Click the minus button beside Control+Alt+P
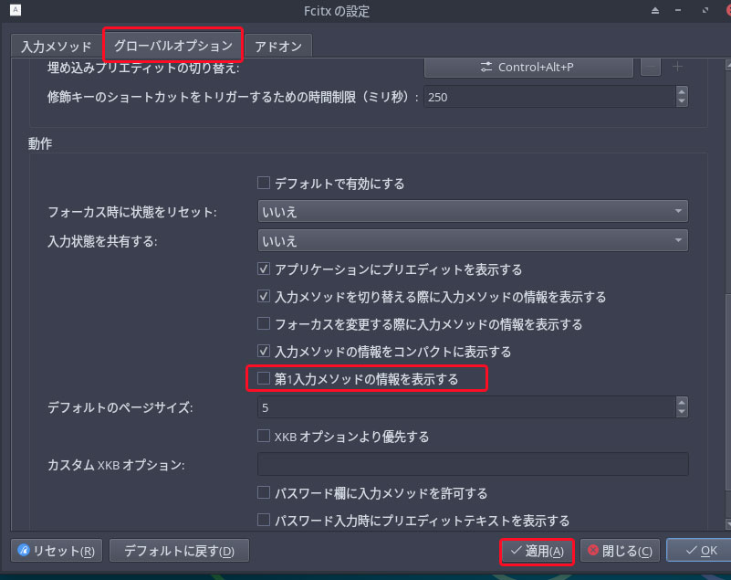 tap(651, 68)
